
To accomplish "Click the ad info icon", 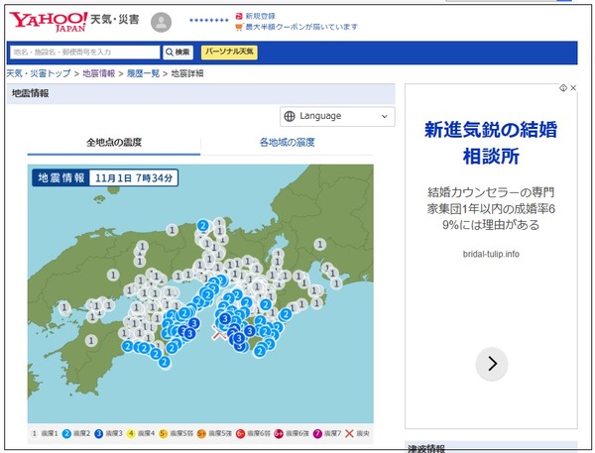I will 563,88.
